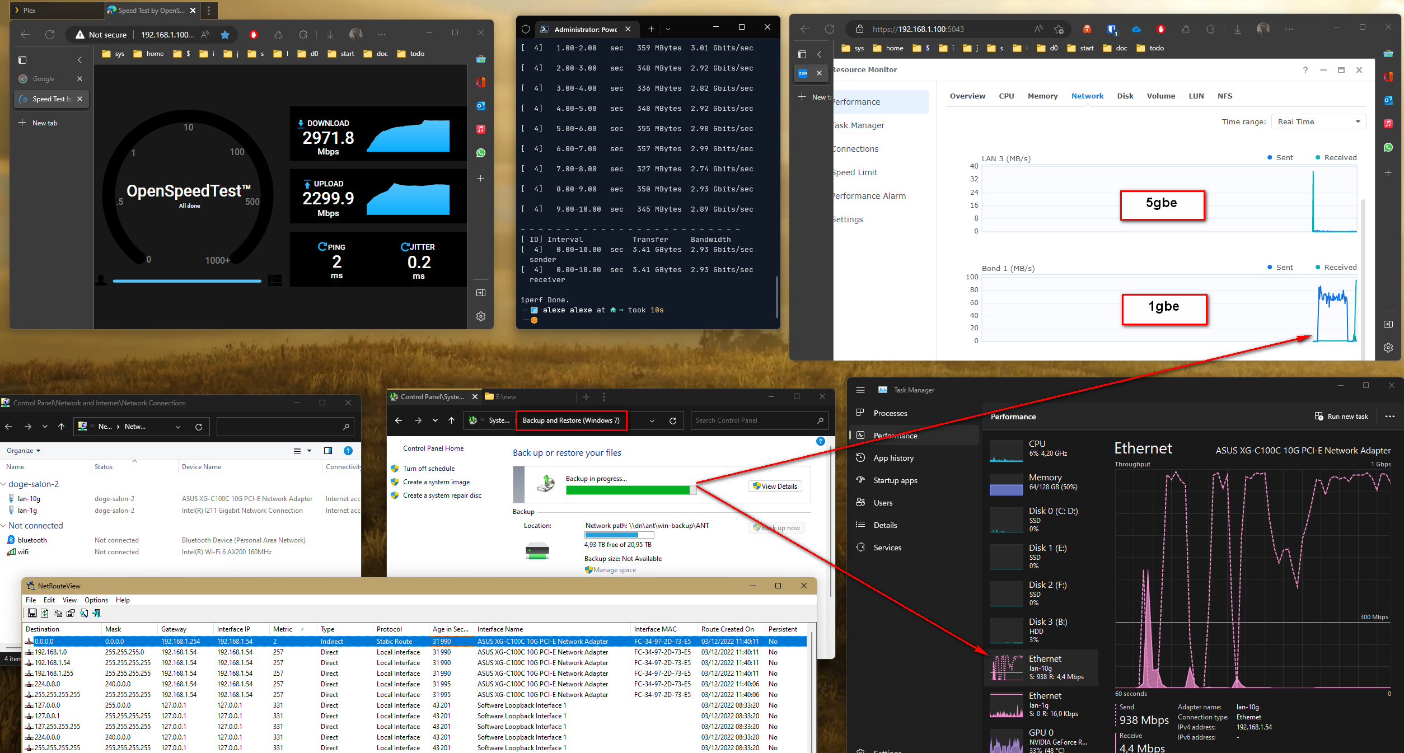Click the Find icon in NetRouteView toolbar
The image size is (1404, 753).
pos(84,613)
